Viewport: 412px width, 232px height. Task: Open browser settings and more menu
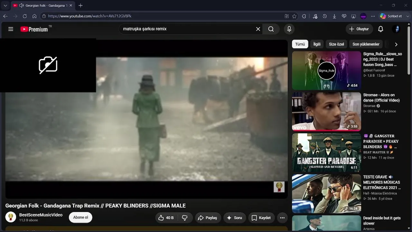point(373,16)
